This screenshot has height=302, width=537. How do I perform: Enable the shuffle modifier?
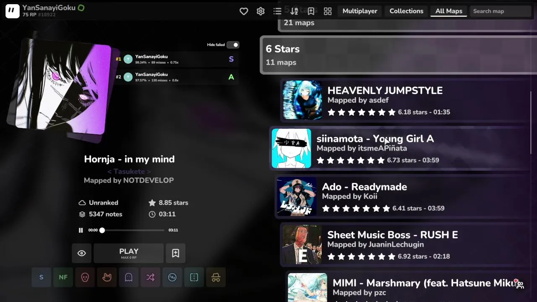150,277
